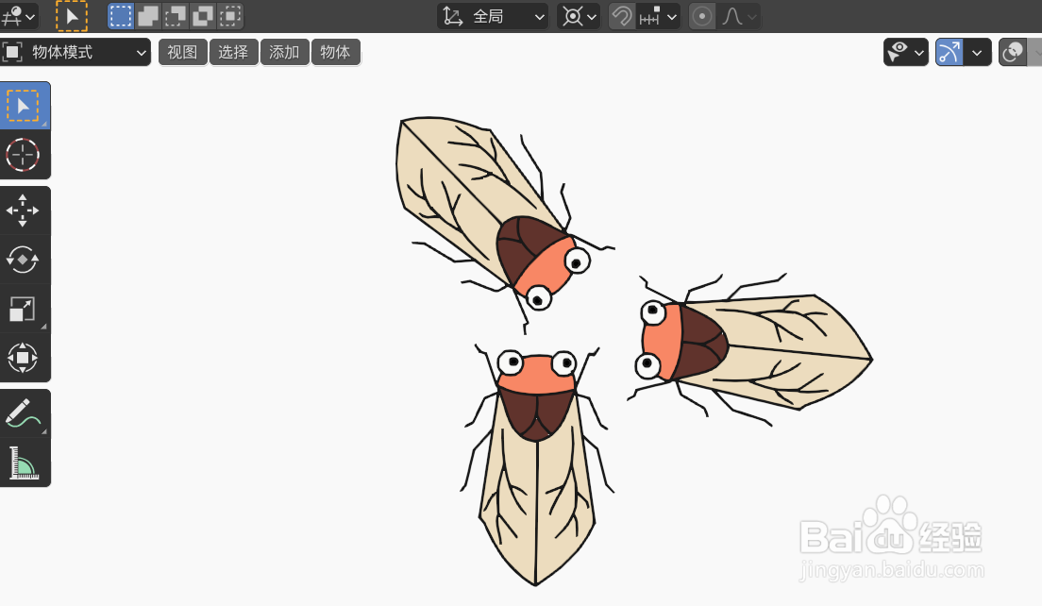Choose the Subtract selection mode
This screenshot has height=606, width=1042.
pyautogui.click(x=175, y=16)
